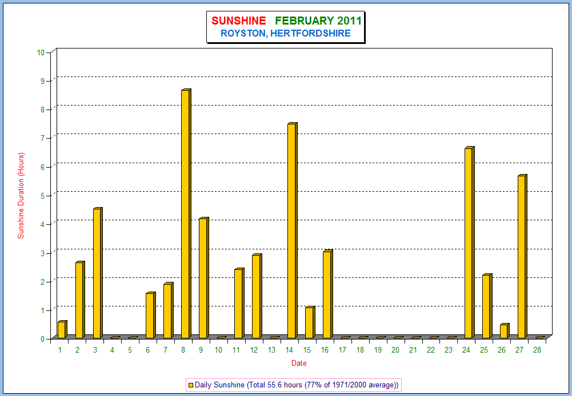Click the yellow legend swatch for Daily Sunshine
Viewport: 572px width, 396px height.
pyautogui.click(x=190, y=385)
